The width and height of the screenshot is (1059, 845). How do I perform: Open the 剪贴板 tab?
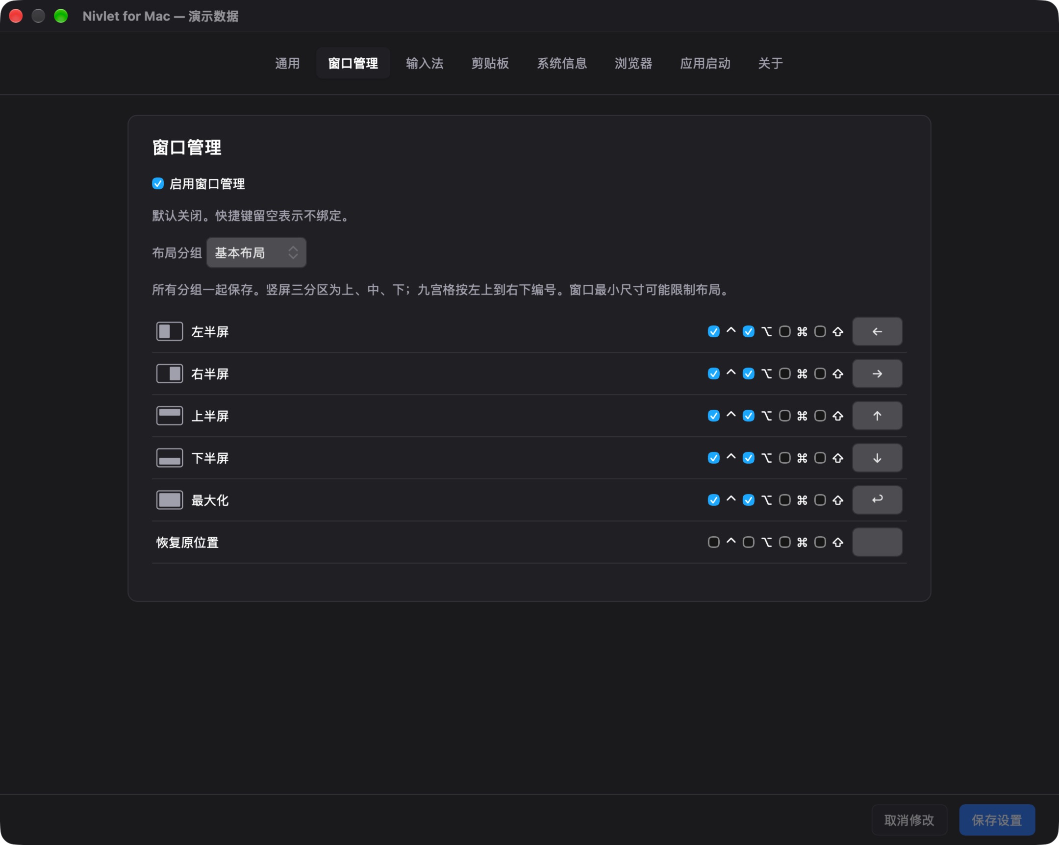[x=490, y=63]
